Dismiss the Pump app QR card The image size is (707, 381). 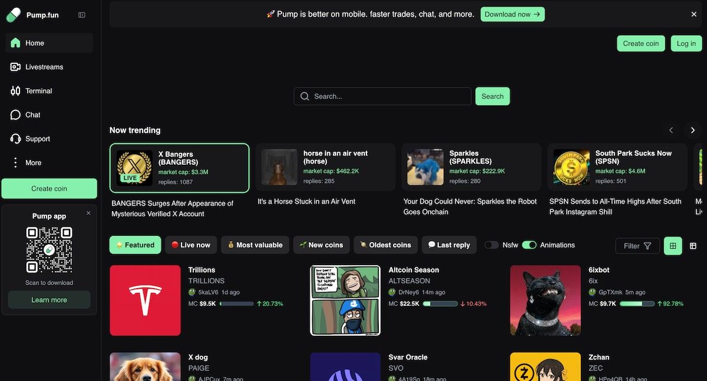[x=88, y=213]
